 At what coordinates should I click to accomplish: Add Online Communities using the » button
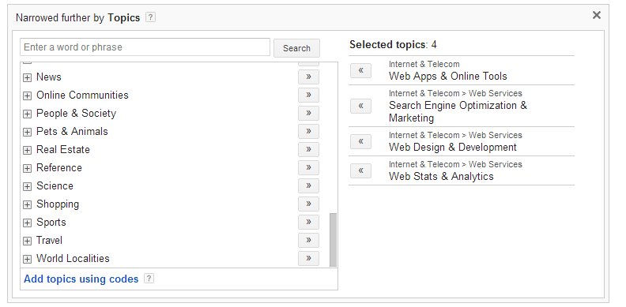click(x=308, y=95)
